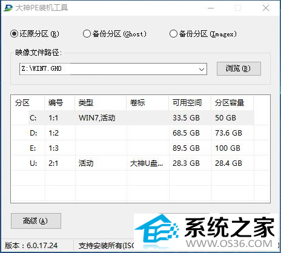
Task: Select the 还原分区 (R) radio button
Action: pos(14,34)
